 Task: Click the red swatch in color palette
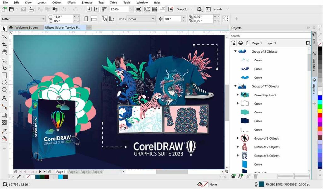point(320,115)
